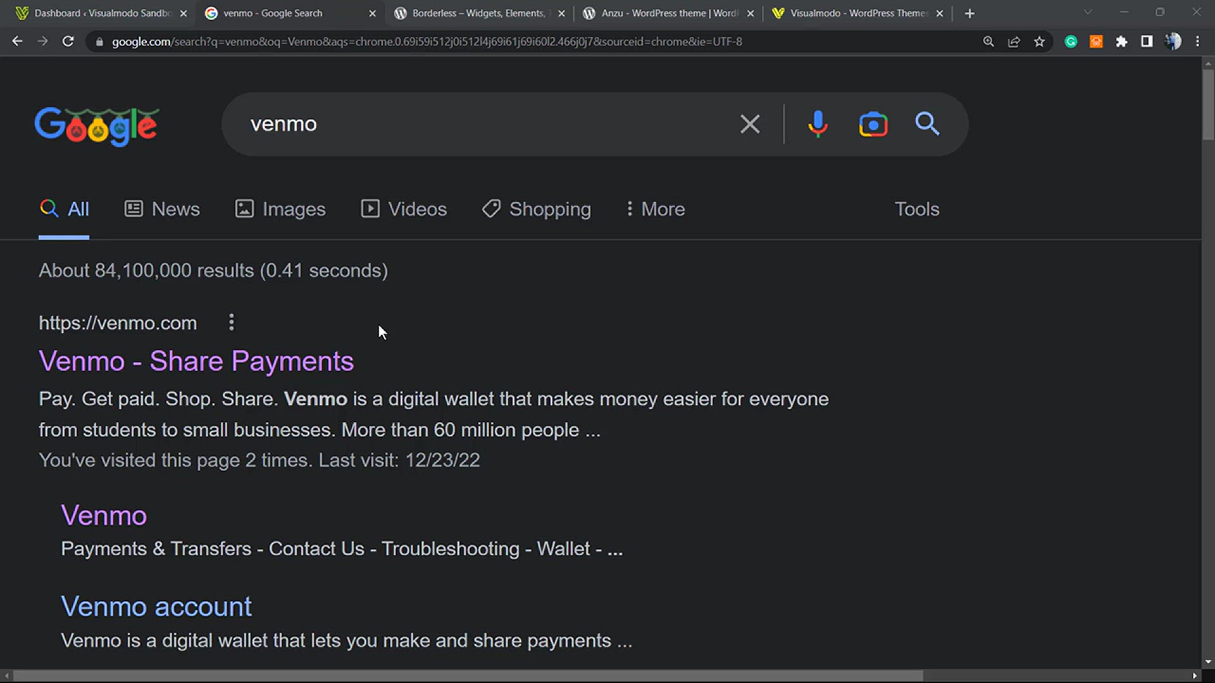Submit search with the blue magnifier icon
Viewport: 1215px width, 683px height.
click(x=927, y=124)
